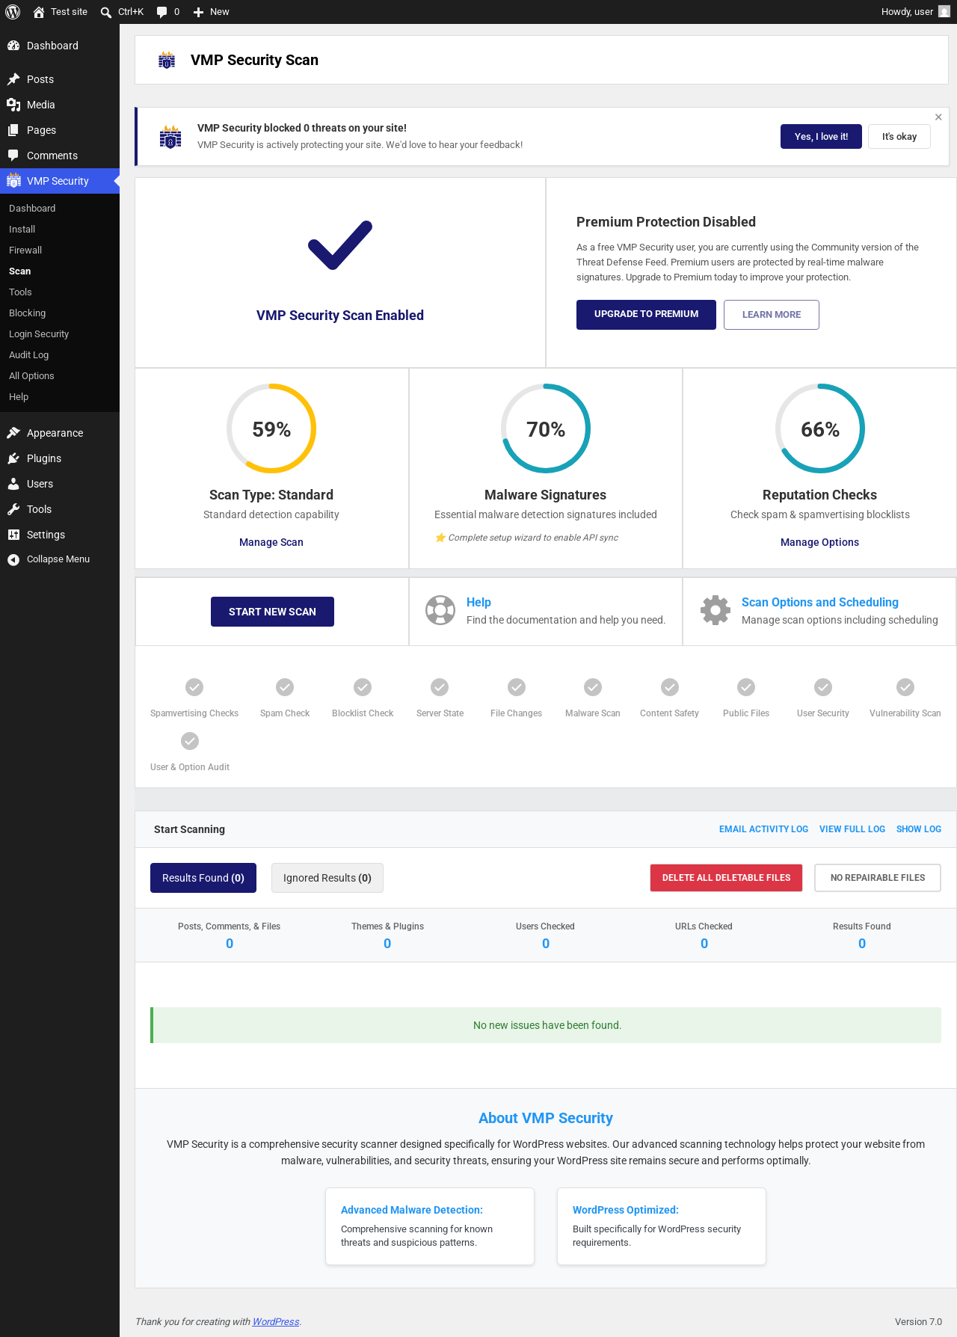Switch to the Results Found (0) tab
Screen dimensions: 957x1337
[x=203, y=878]
